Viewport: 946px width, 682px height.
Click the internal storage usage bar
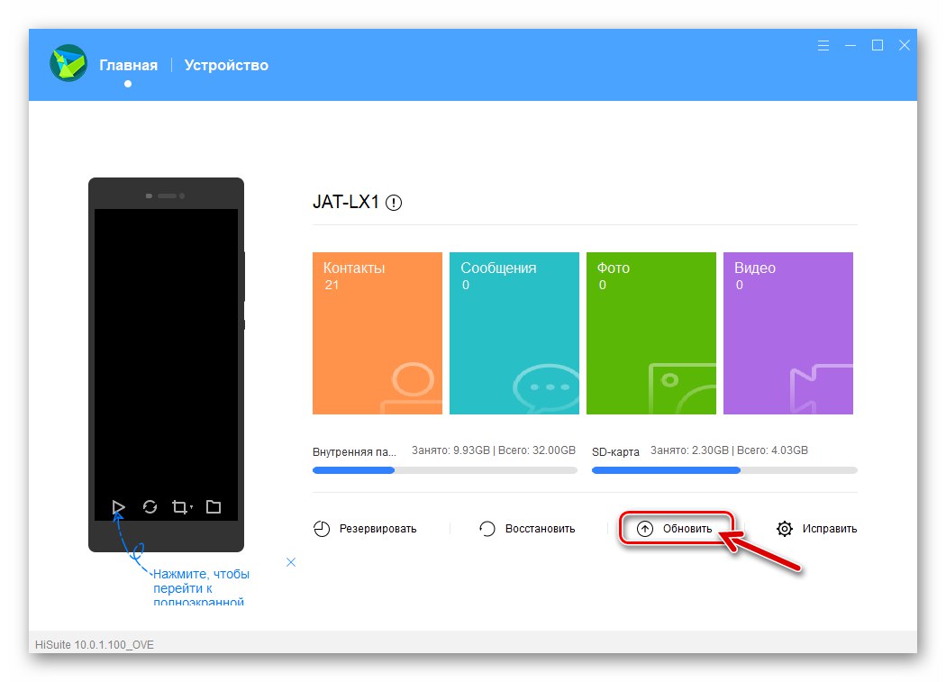tap(445, 470)
